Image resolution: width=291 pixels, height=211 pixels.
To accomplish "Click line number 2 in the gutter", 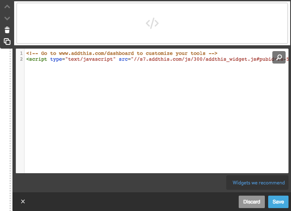I will pos(21,59).
